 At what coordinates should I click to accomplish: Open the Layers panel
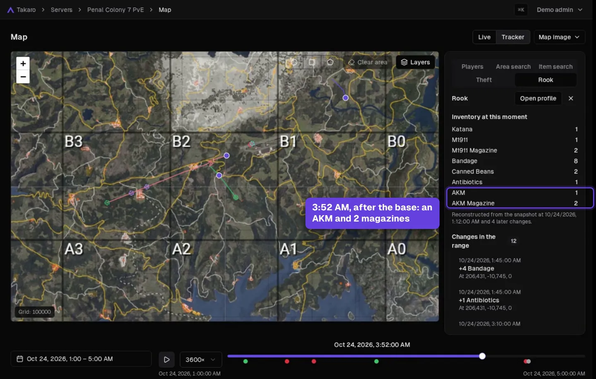click(415, 62)
